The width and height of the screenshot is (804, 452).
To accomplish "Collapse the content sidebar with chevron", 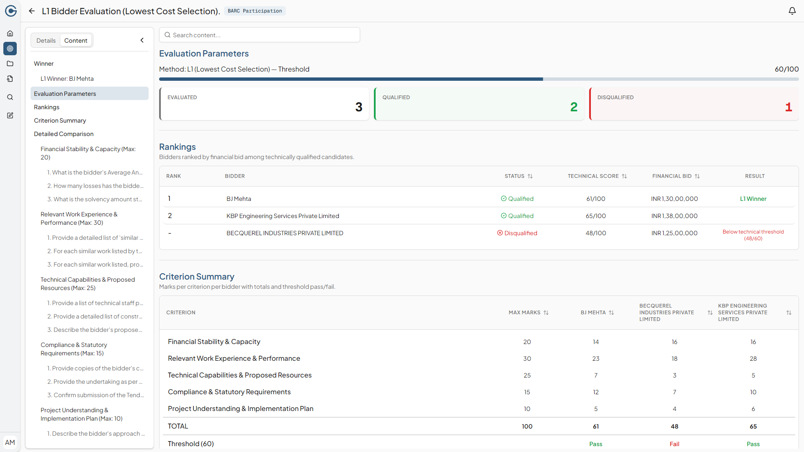I will 142,40.
